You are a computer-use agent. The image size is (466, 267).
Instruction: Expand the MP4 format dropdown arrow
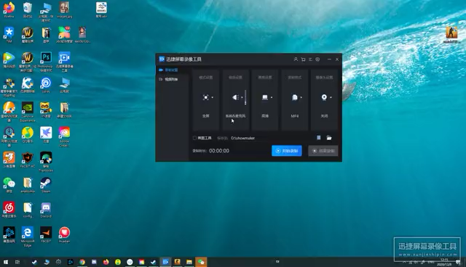click(301, 97)
